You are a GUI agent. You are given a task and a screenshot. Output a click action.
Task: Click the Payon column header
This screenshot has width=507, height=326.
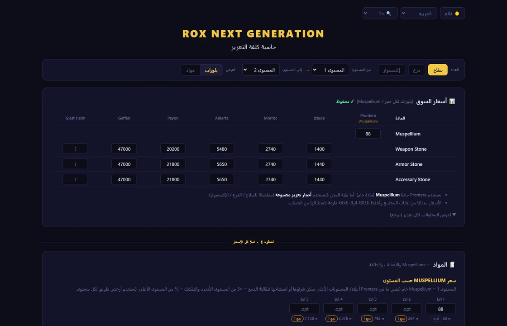pos(173,118)
